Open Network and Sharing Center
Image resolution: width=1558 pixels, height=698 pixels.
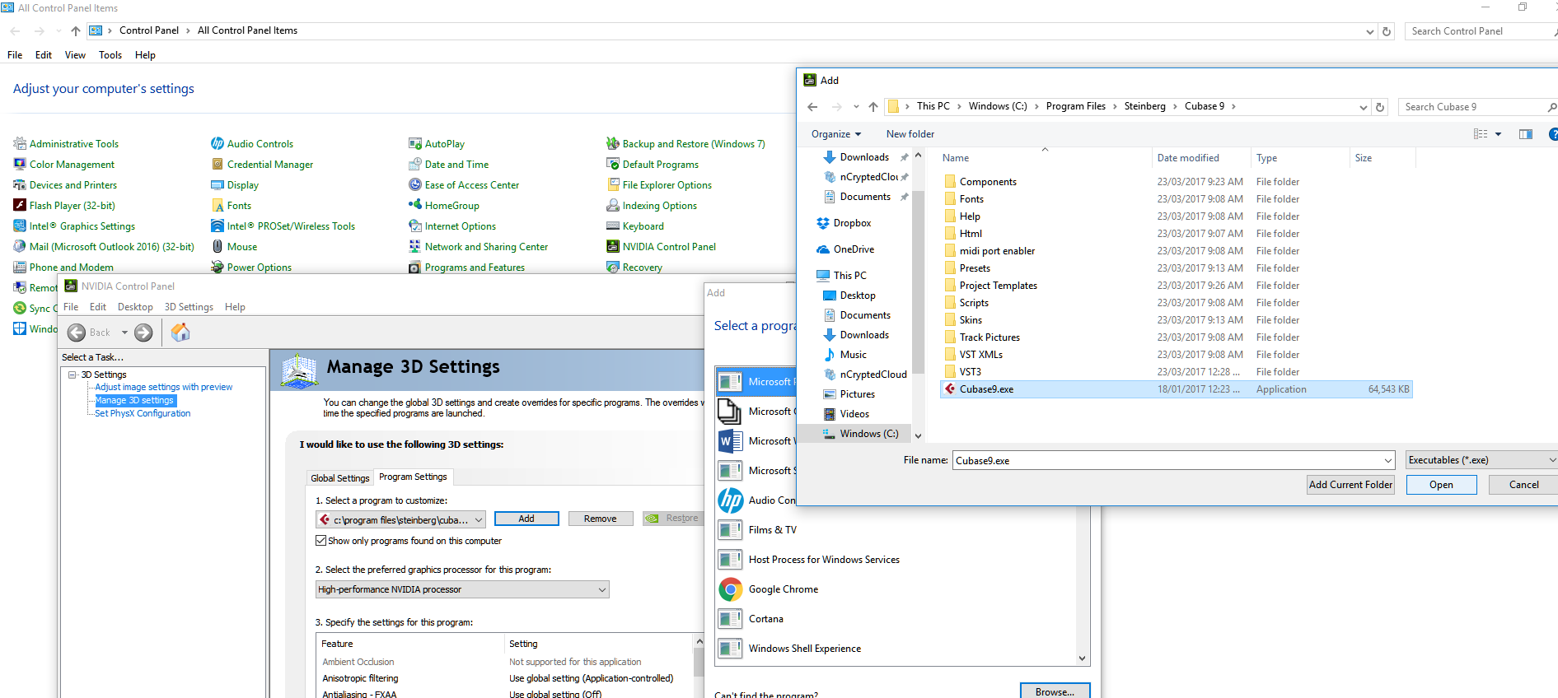click(478, 247)
